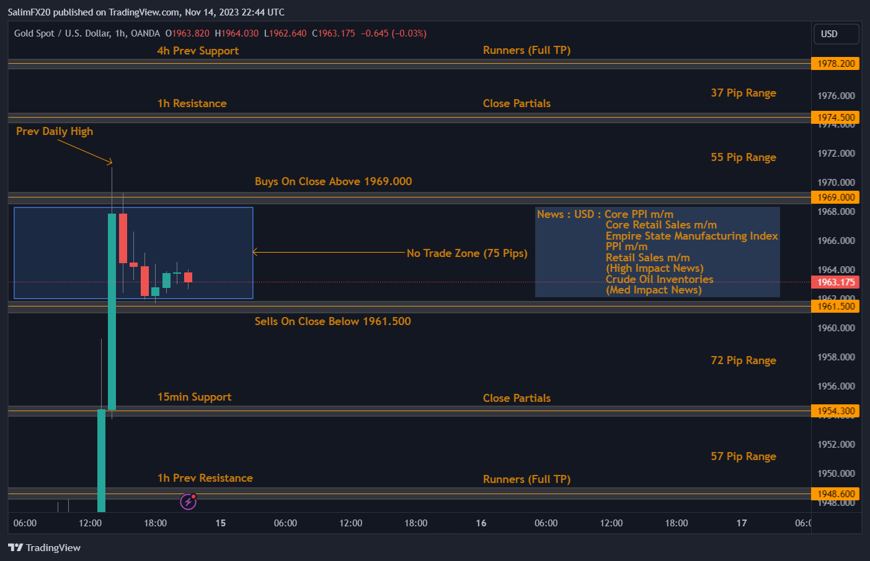Click 'Empire State Manufacturing Index' news line
870x561 pixels.
point(691,236)
